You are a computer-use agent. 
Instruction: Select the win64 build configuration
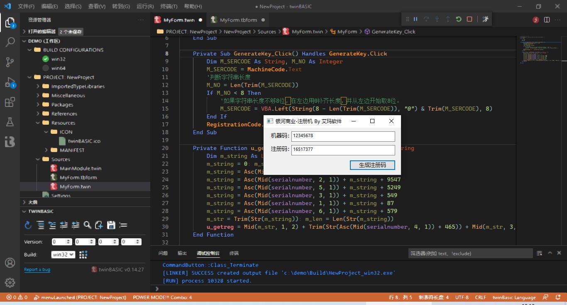click(58, 68)
